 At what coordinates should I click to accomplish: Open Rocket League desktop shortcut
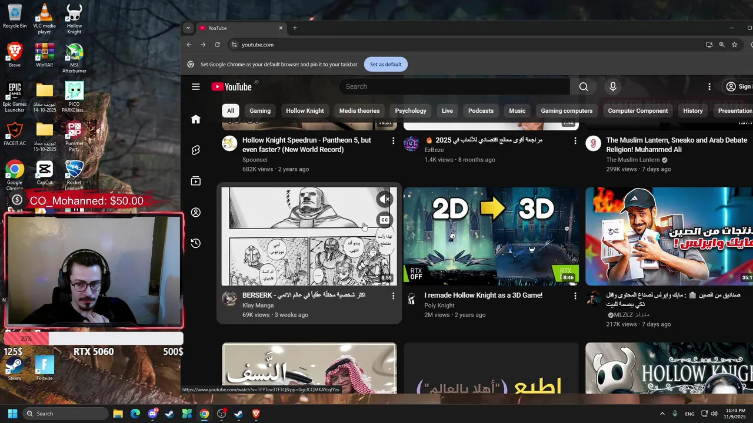point(74,175)
